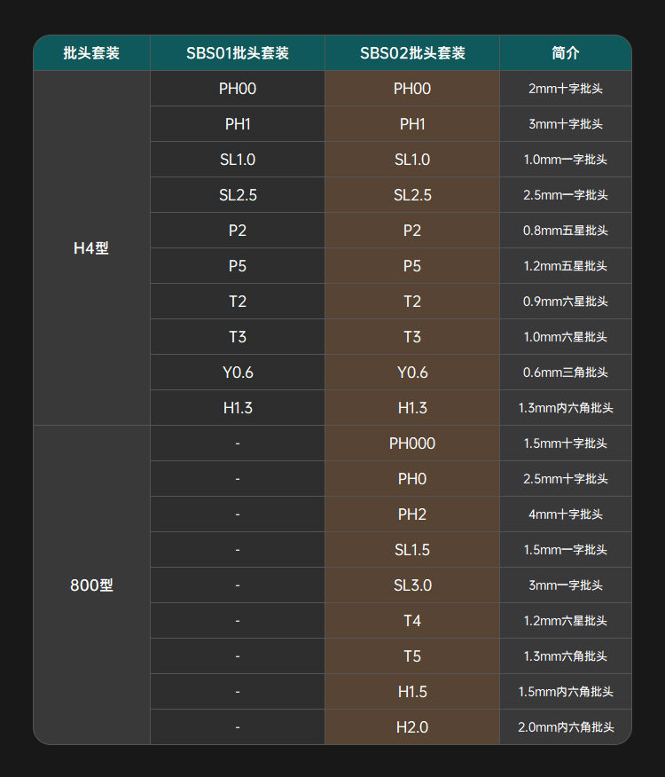This screenshot has height=777, width=665.
Task: Click the H2.0 cell
Action: (412, 727)
